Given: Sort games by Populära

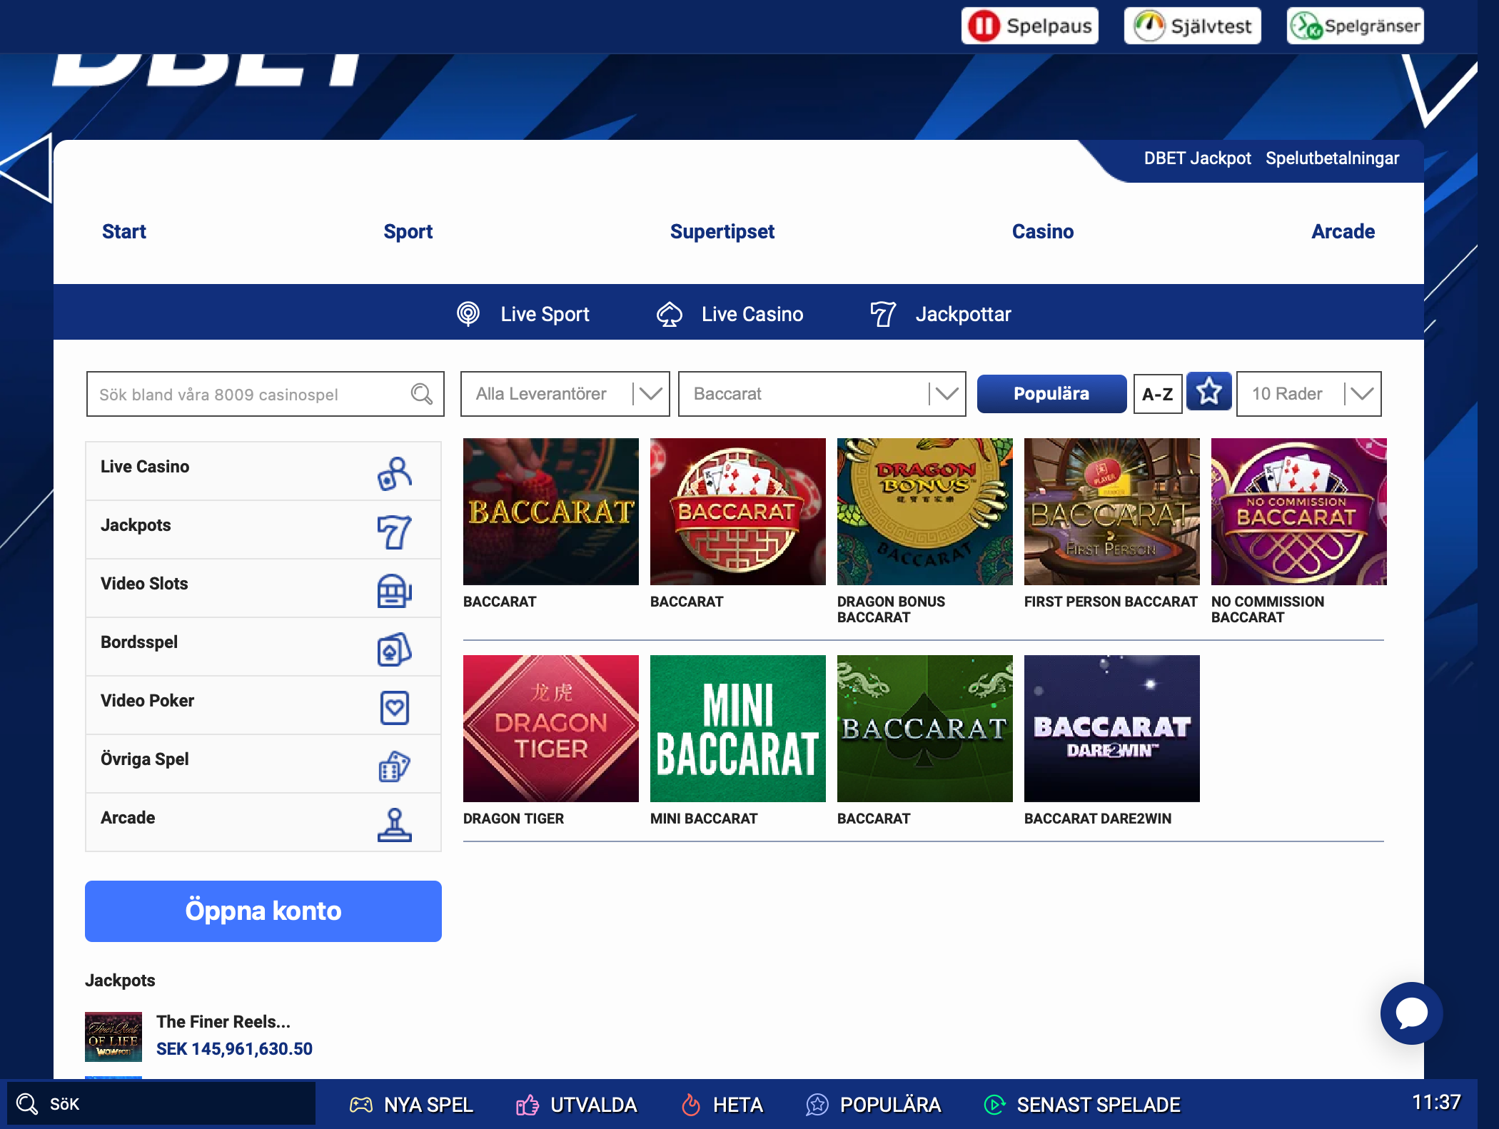Looking at the screenshot, I should [x=1051, y=394].
